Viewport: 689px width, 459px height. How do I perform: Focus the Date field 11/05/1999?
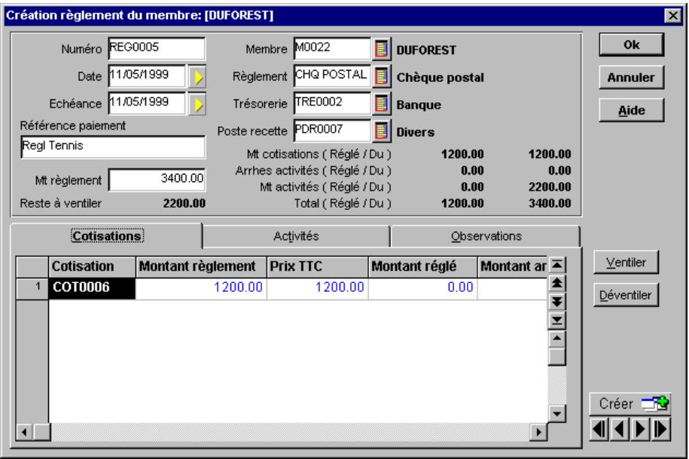click(147, 76)
